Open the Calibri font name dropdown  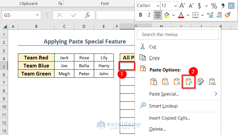(x=157, y=6)
